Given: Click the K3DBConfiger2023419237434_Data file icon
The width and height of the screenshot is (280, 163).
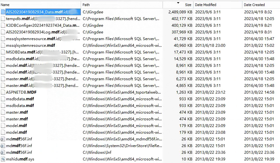Looking at the screenshot, I should [x=3, y=25].
